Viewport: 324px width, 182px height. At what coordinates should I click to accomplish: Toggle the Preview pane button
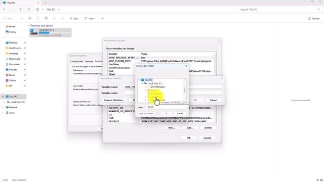pyautogui.click(x=314, y=18)
